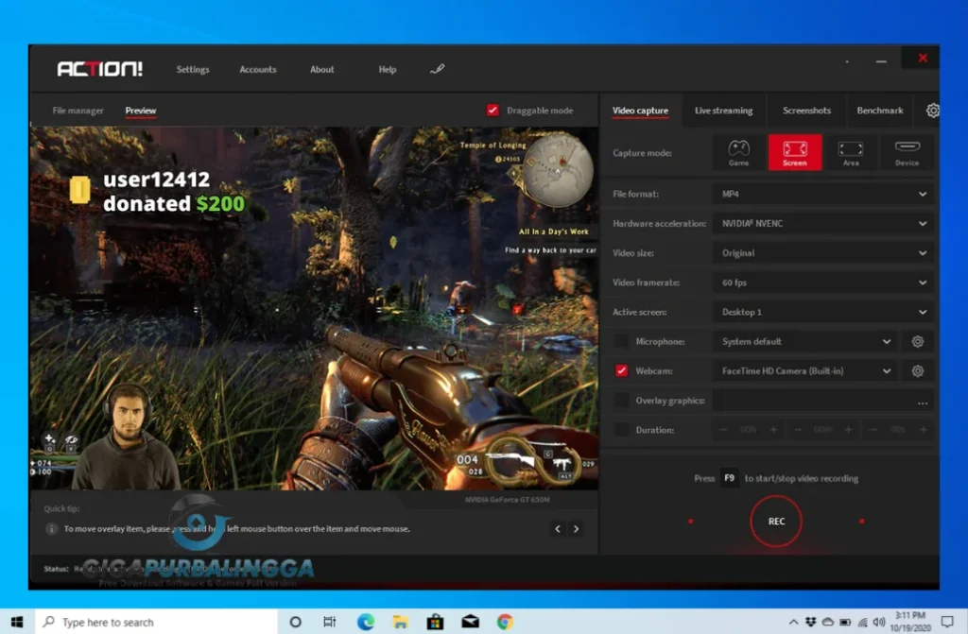
Task: Open webcam settings gear icon
Action: [917, 371]
